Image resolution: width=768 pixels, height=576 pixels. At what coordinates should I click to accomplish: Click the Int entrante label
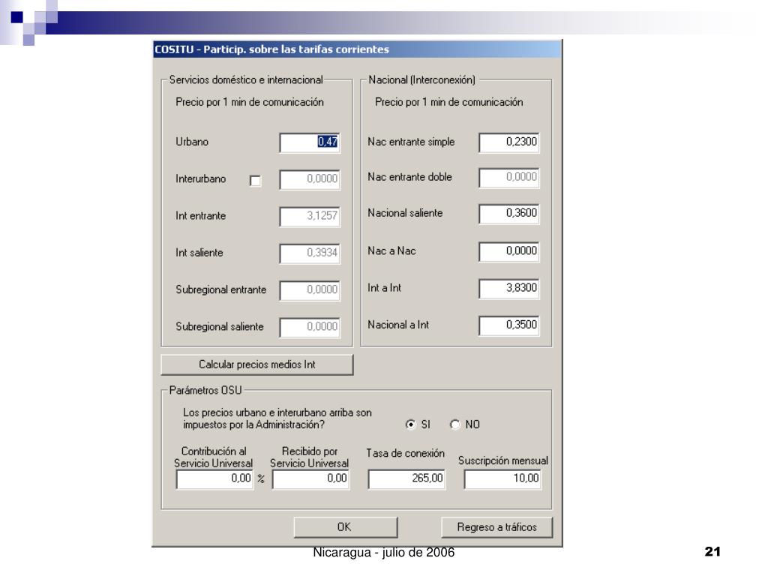(201, 216)
